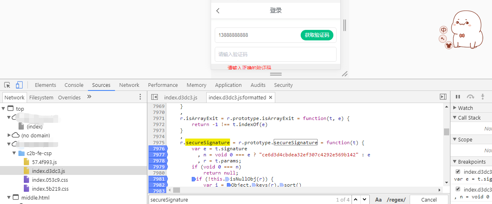The image size is (492, 204).
Task: Toggle breakpoint on line 7981
Action: [x=158, y=179]
